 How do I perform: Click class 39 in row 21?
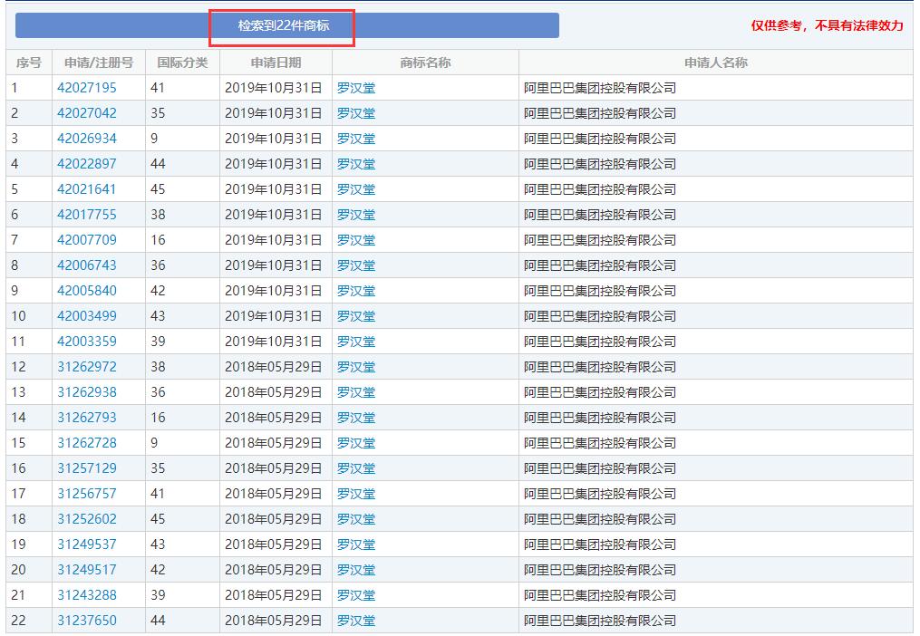click(x=158, y=595)
